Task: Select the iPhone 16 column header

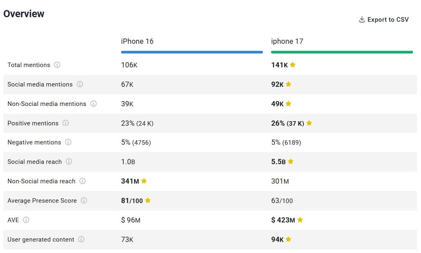Action: 137,41
